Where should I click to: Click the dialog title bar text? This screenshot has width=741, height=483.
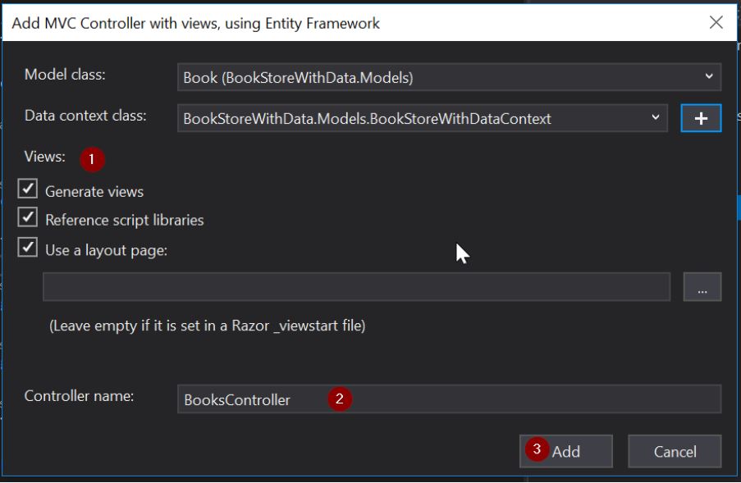[x=196, y=23]
